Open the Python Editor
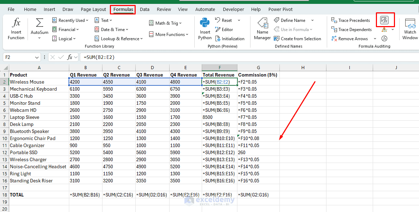Screen dimensions: 419x212 [224, 30]
